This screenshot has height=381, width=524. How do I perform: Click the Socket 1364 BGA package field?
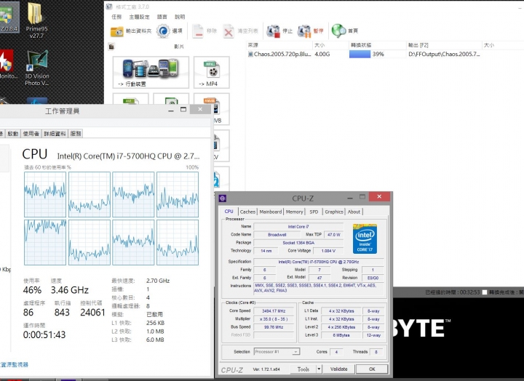[298, 243]
